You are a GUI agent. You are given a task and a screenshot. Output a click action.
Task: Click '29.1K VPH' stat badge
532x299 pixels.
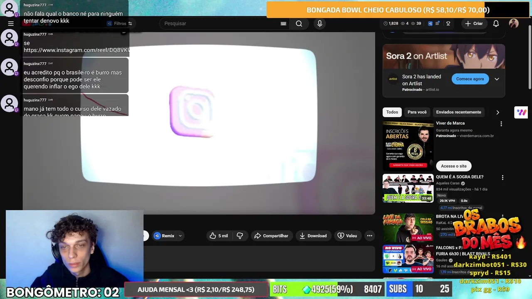448,201
